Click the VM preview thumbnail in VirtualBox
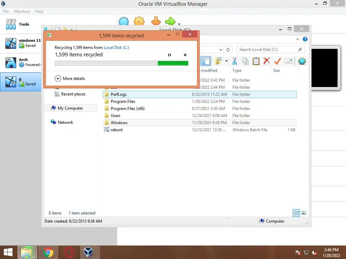This screenshot has height=259, width=346. coord(324,68)
